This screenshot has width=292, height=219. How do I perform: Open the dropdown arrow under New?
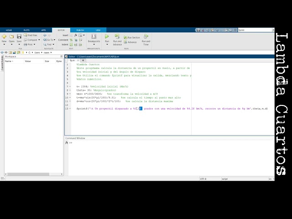click(x=4, y=45)
